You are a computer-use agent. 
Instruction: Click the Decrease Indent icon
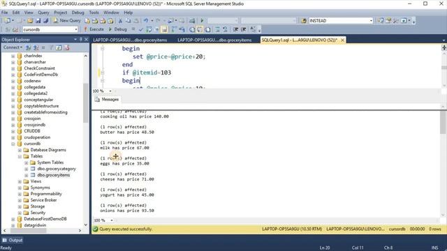(235, 29)
